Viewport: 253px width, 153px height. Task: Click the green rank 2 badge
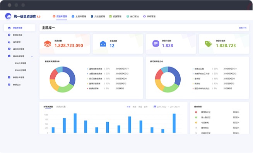[x=196, y=117]
